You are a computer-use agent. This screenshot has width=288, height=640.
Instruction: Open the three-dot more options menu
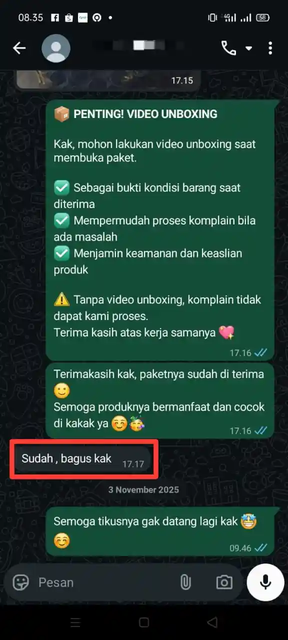[270, 48]
